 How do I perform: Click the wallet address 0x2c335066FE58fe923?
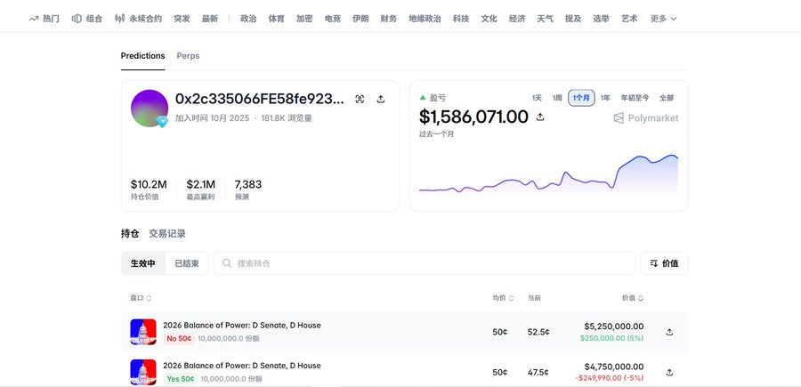pos(260,99)
